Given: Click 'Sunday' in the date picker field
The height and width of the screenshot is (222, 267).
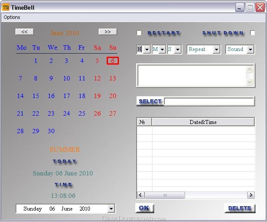Looking at the screenshot, I should (33, 208).
